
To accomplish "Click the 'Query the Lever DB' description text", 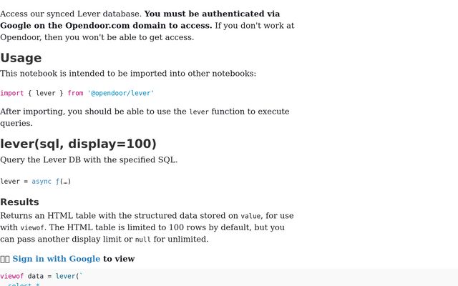I will pyautogui.click(x=89, y=160).
